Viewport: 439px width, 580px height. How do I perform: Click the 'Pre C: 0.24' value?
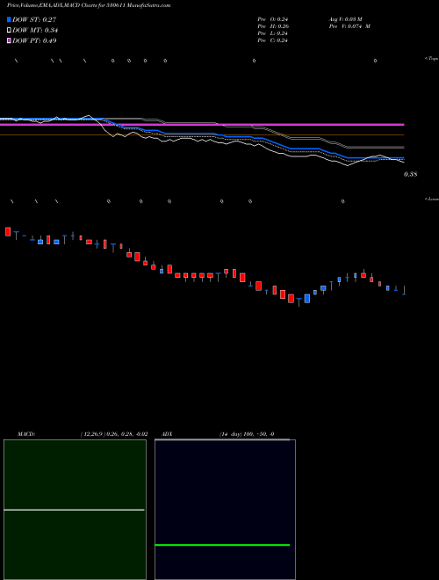[273, 40]
